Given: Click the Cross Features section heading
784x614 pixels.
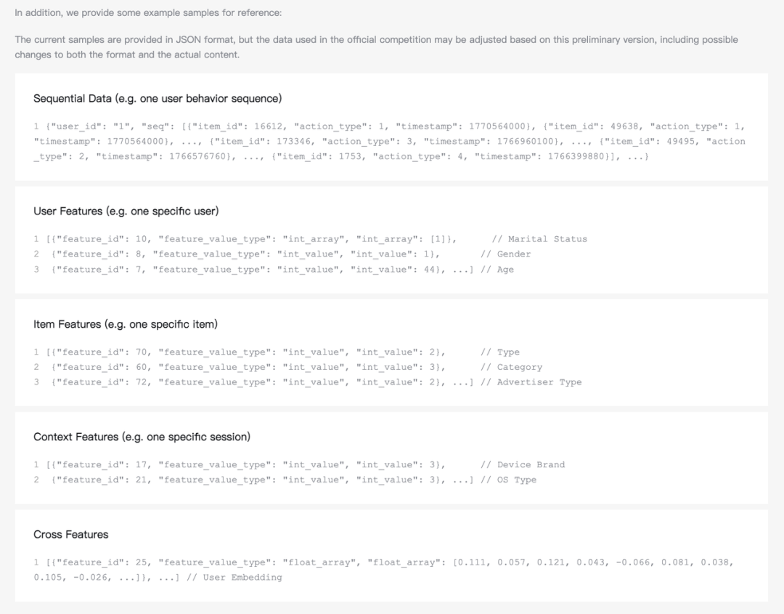Looking at the screenshot, I should (x=70, y=534).
